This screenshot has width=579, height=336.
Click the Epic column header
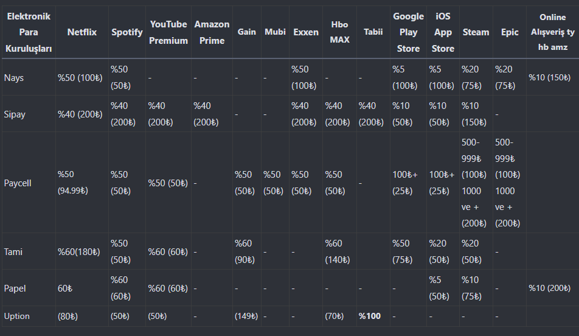[510, 32]
